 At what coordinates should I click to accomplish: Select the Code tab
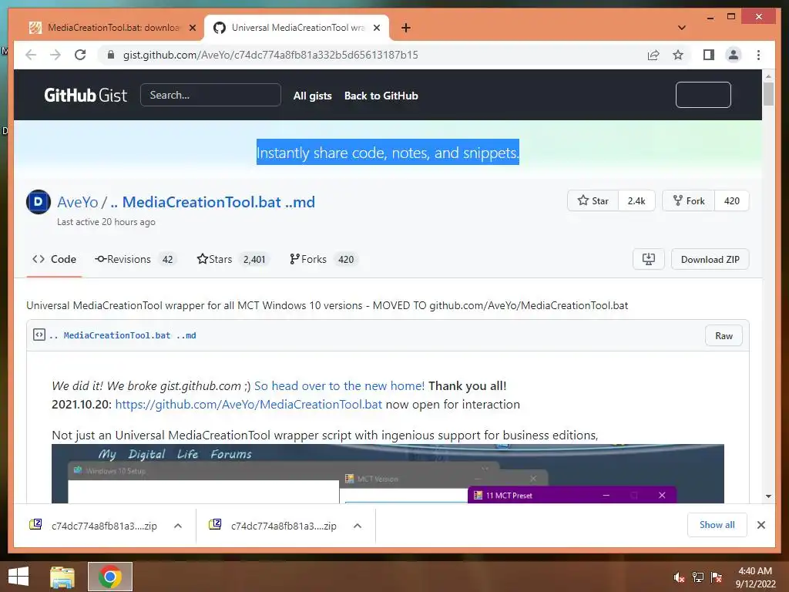(x=55, y=259)
